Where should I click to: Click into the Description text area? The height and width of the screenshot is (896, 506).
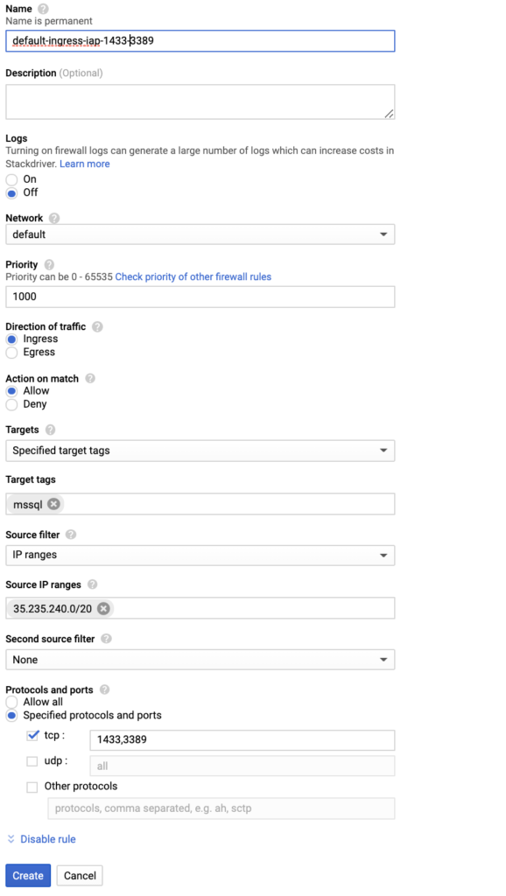pyautogui.click(x=200, y=101)
